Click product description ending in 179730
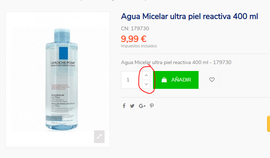This screenshot has width=270, height=158. coord(176,62)
